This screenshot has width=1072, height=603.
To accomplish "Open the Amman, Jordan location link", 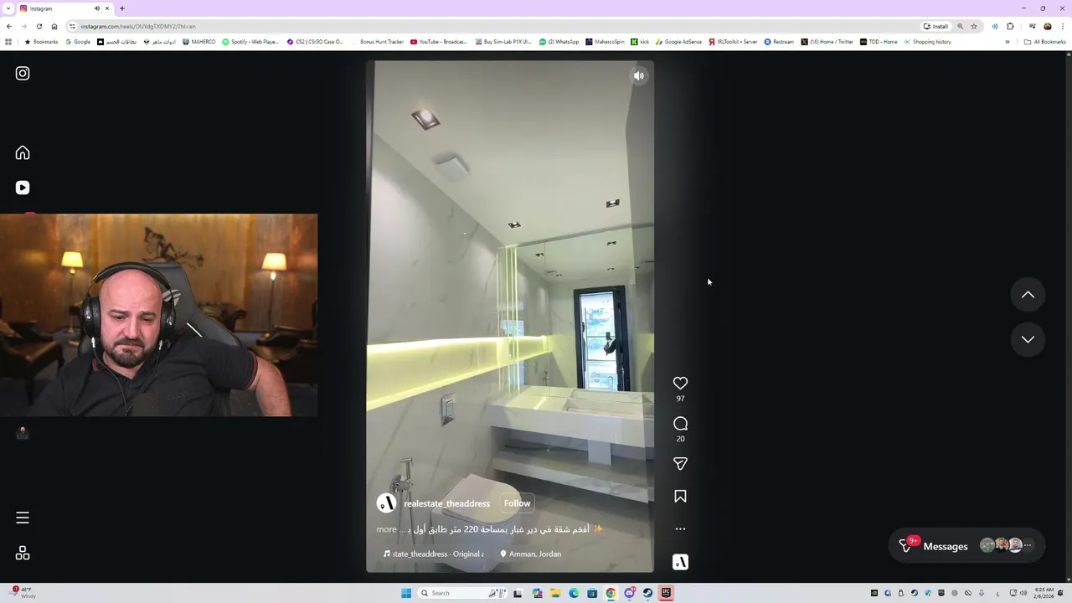I will tap(531, 554).
